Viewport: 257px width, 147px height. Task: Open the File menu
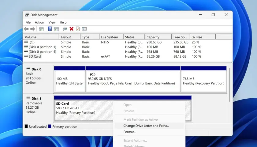click(x=28, y=22)
